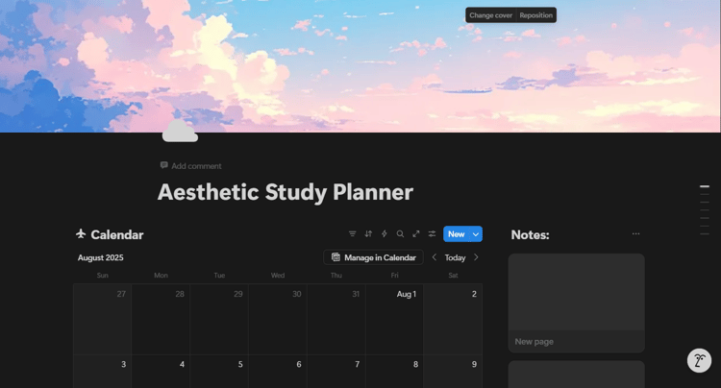Select the calendar day 28 cell
Image resolution: width=721 pixels, height=388 pixels.
tap(161, 319)
